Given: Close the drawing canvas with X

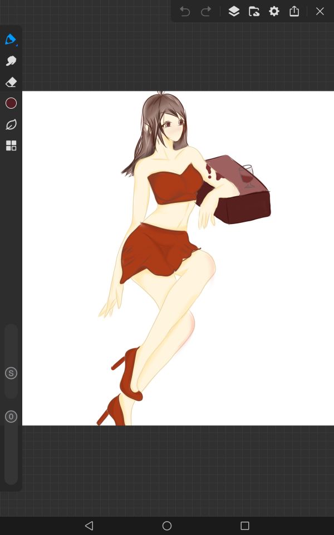Looking at the screenshot, I should pyautogui.click(x=320, y=11).
